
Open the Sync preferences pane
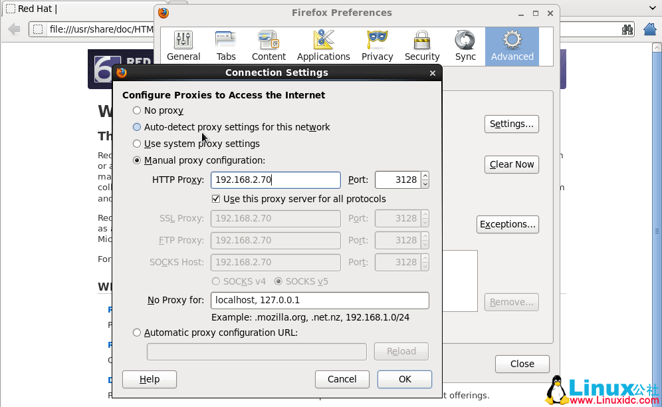[465, 46]
